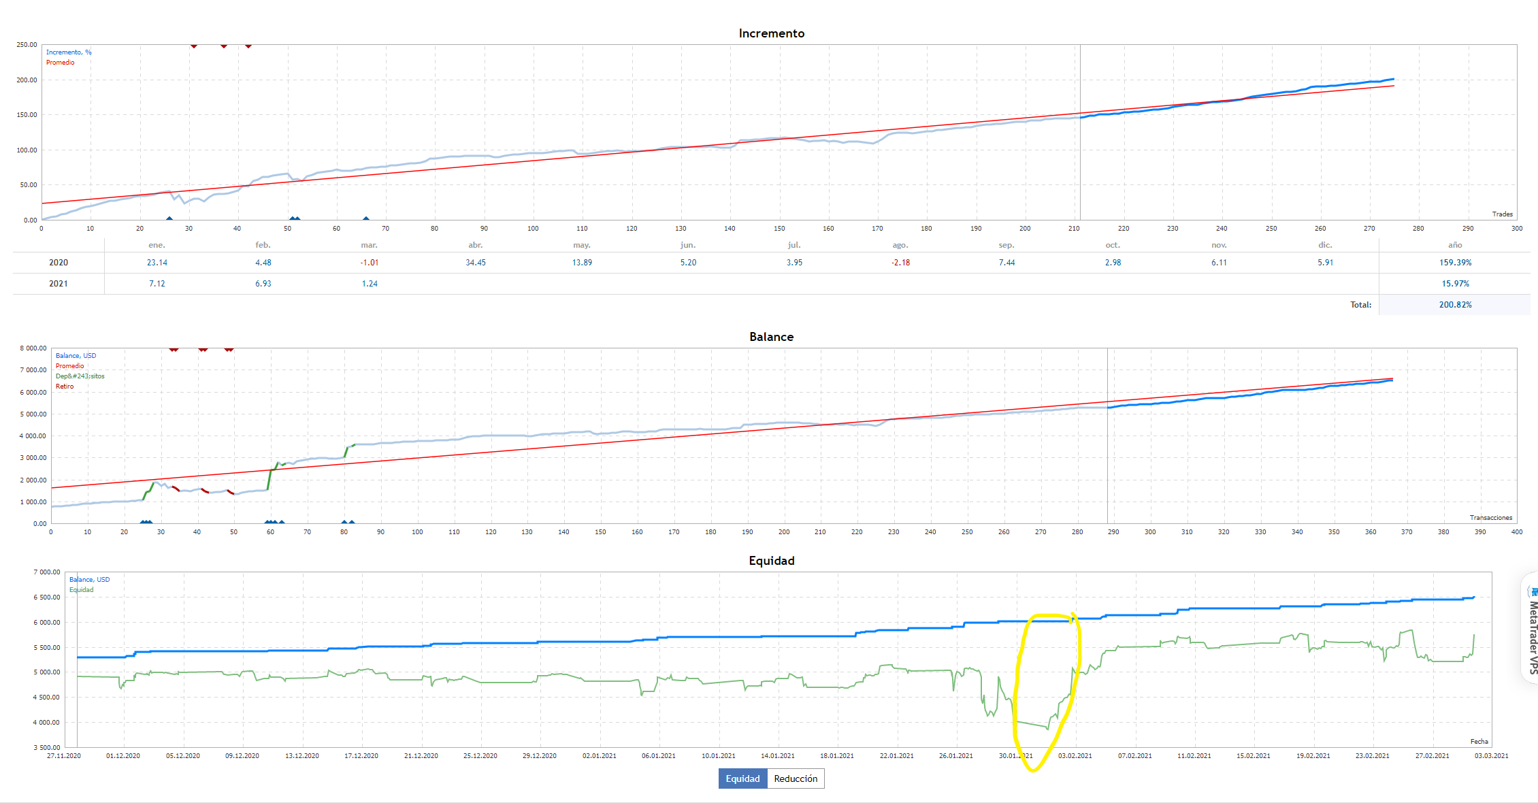The height and width of the screenshot is (803, 1538).
Task: Click the 2020 year row label
Action: click(59, 263)
